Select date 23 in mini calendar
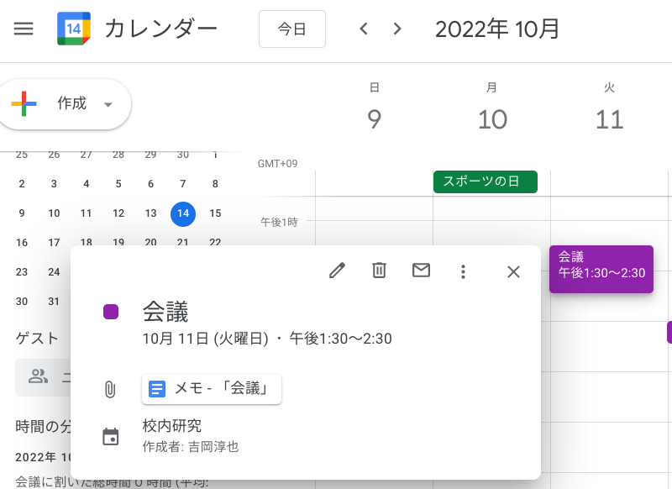The height and width of the screenshot is (489, 672). [x=22, y=272]
